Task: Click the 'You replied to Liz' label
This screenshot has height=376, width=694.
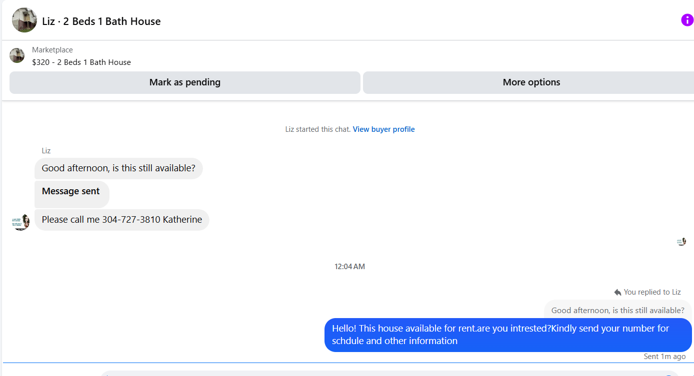Action: [x=652, y=292]
